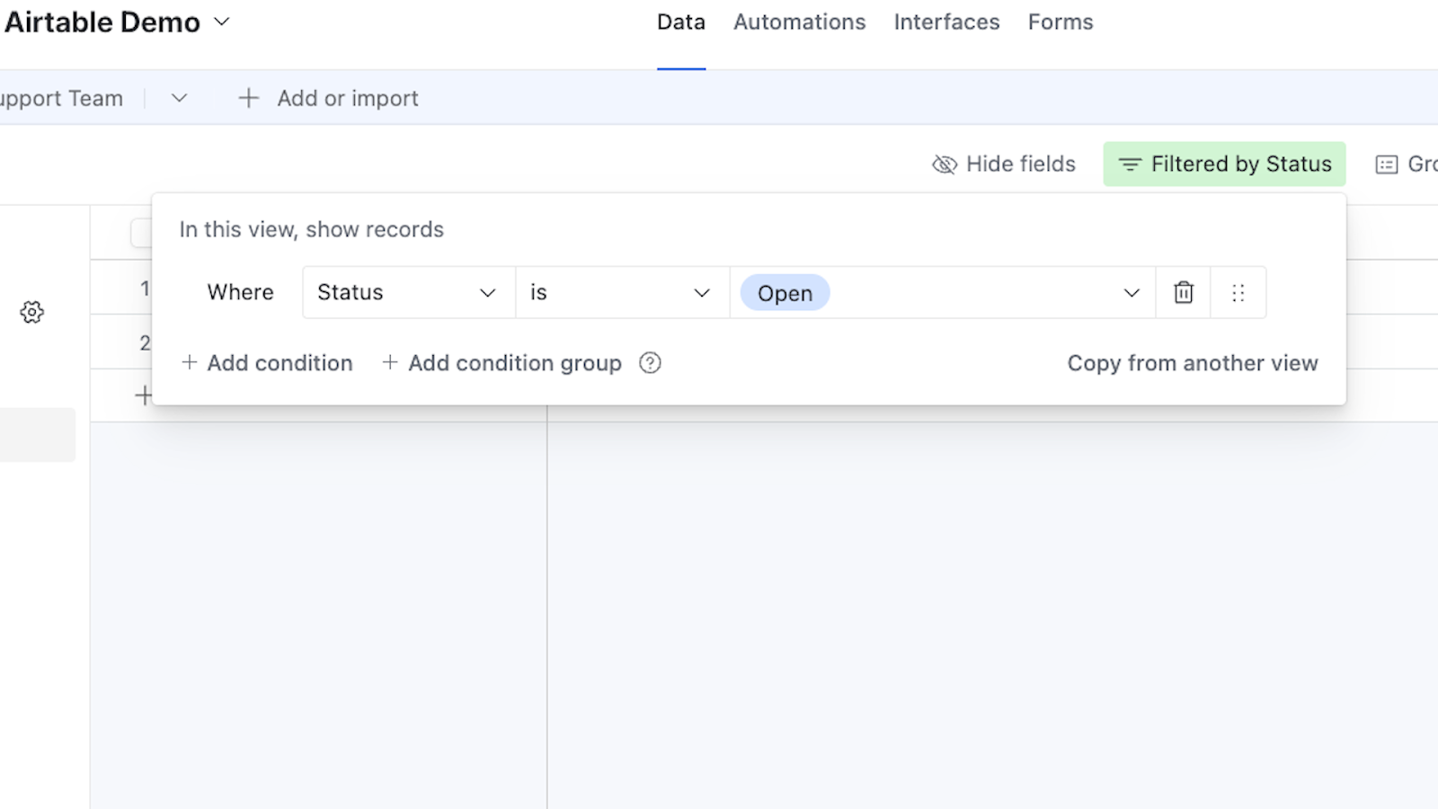Image resolution: width=1438 pixels, height=809 pixels.
Task: Click the Open status pill
Action: click(785, 293)
